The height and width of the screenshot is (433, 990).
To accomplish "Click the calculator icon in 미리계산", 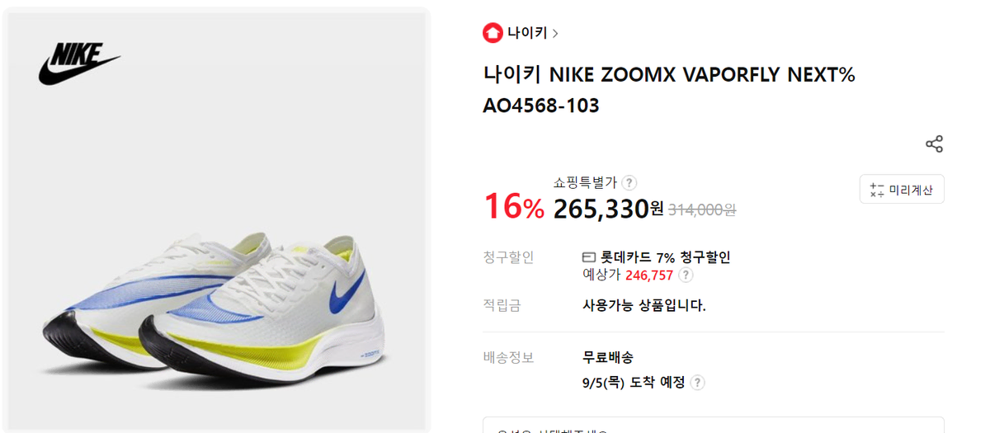I will click(876, 190).
